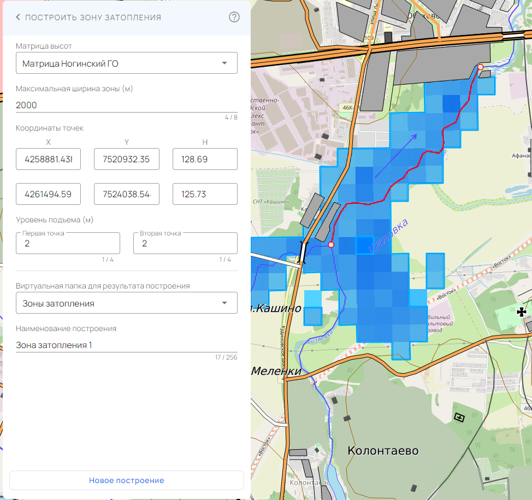Viewport: 532px width, 500px height.
Task: Click the back arrow in the panel header
Action: 17,17
